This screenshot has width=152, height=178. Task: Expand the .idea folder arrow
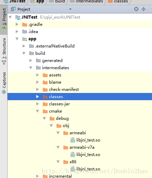tap(17, 32)
